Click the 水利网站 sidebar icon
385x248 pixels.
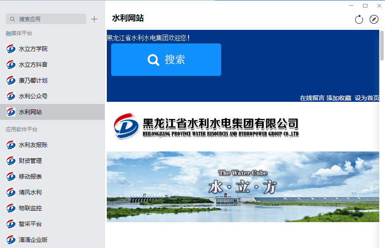tap(11, 112)
